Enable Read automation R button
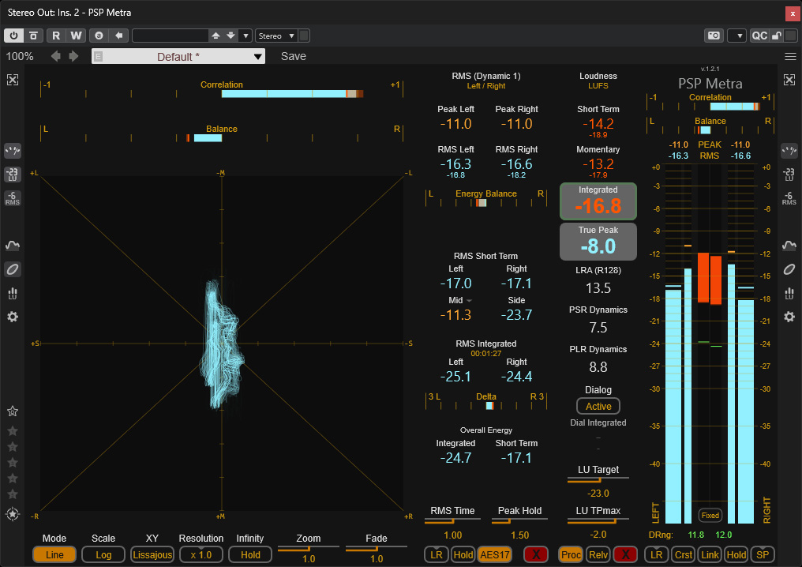The image size is (802, 567). [x=56, y=36]
